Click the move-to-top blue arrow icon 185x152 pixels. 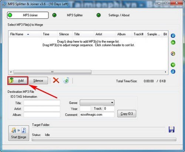click(173, 36)
